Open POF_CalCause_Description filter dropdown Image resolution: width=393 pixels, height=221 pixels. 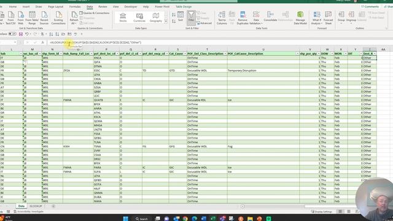pyautogui.click(x=297, y=53)
